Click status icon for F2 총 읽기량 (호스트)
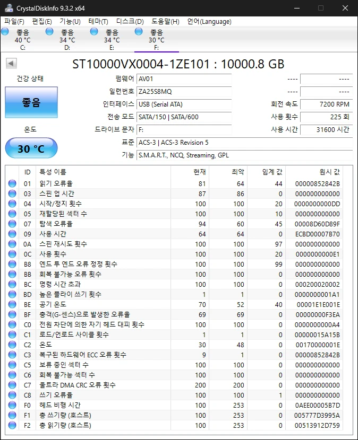The width and height of the screenshot is (358, 440). click(12, 425)
